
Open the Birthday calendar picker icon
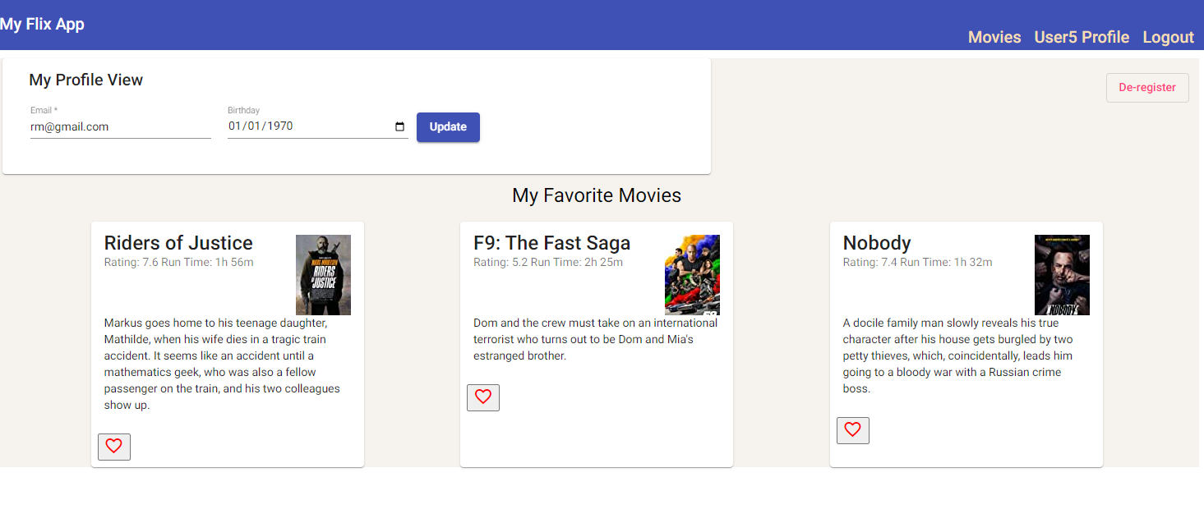click(400, 126)
